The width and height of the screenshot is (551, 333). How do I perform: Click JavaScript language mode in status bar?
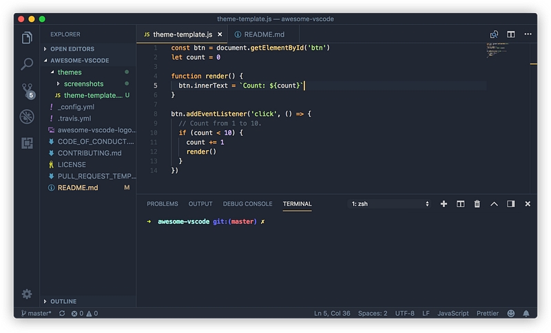[453, 313]
